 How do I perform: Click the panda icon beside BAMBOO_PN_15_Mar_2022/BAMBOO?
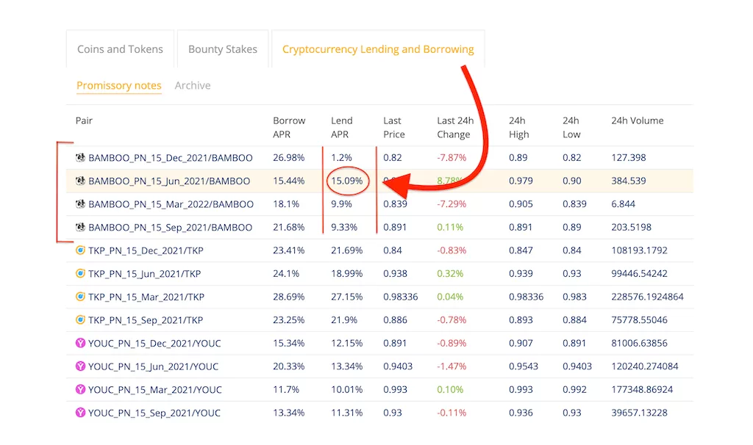pos(80,204)
